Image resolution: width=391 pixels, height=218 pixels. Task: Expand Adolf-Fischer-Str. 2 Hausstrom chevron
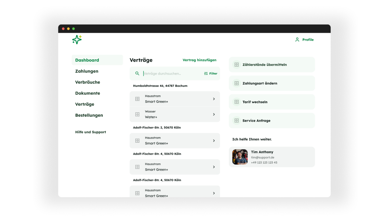tap(214, 141)
